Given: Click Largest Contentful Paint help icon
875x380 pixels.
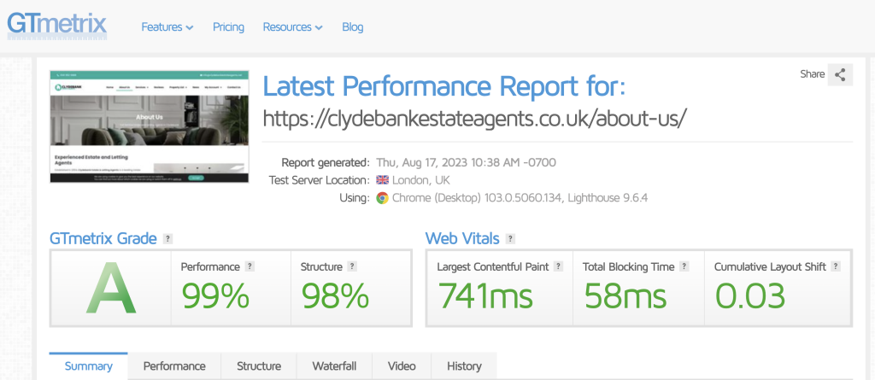Looking at the screenshot, I should [x=558, y=266].
